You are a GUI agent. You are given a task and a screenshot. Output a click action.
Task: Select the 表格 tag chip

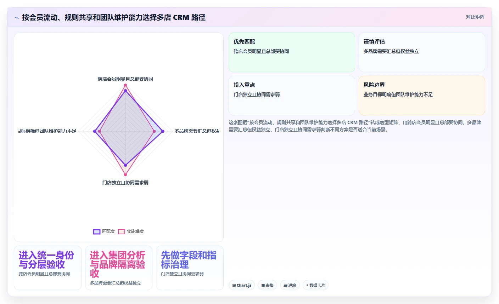click(268, 285)
